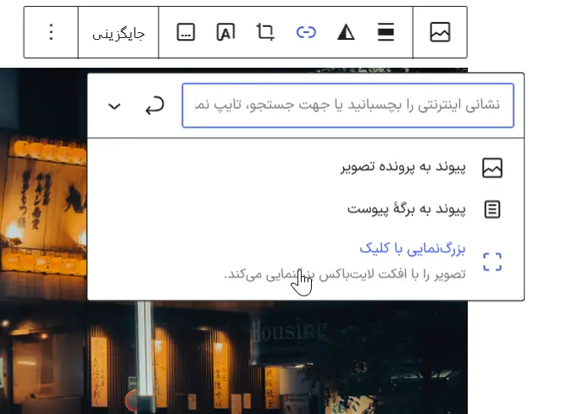The width and height of the screenshot is (561, 414).
Task: Click the page icon beside برگهٔ پیوست
Action: point(492,209)
